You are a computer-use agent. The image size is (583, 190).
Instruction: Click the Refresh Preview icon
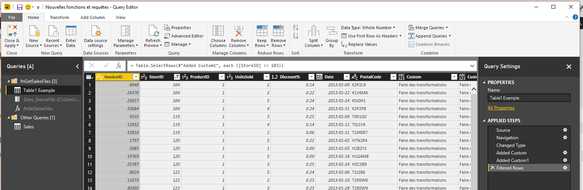(x=153, y=32)
